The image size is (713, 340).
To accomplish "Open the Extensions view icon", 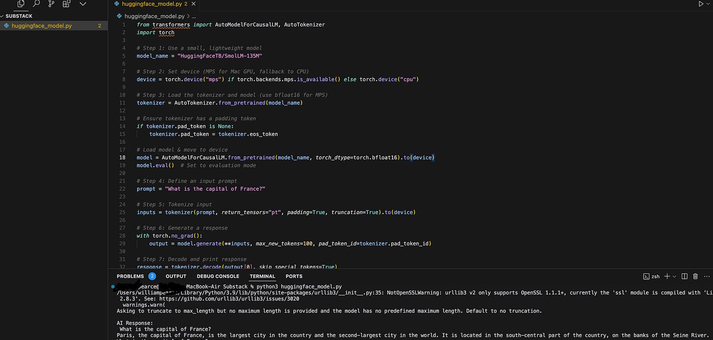I will tap(67, 4).
